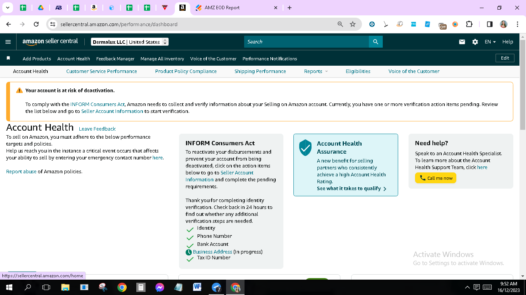Click the Call me now button
This screenshot has height=295, width=526.
point(436,178)
